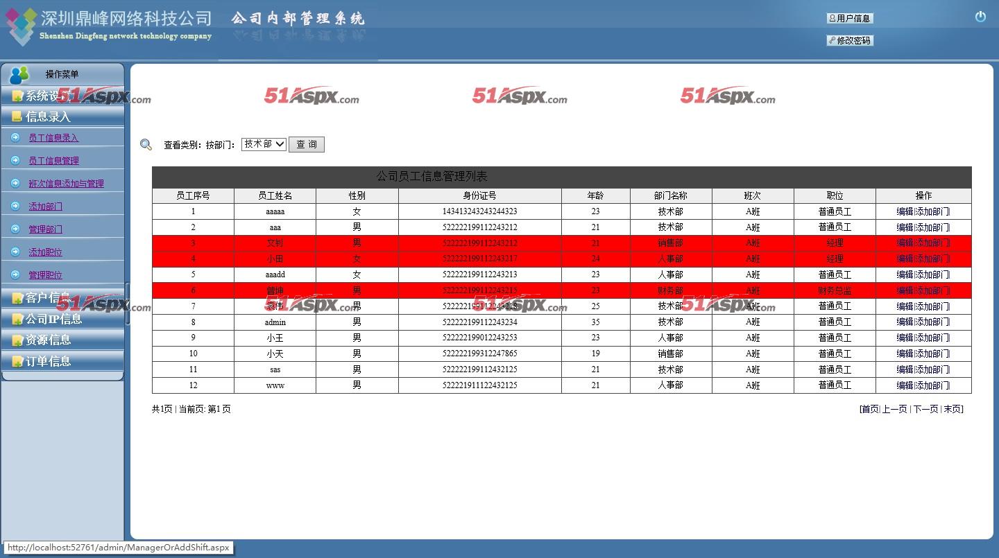Click the page status text 共1页
The height and width of the screenshot is (558, 999).
tap(162, 409)
